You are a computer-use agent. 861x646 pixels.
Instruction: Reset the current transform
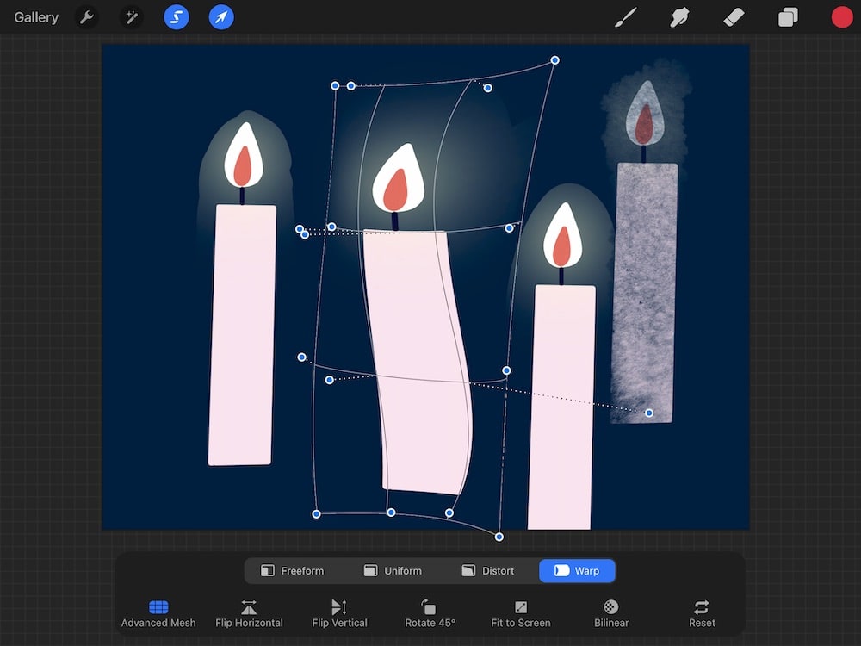pyautogui.click(x=701, y=612)
